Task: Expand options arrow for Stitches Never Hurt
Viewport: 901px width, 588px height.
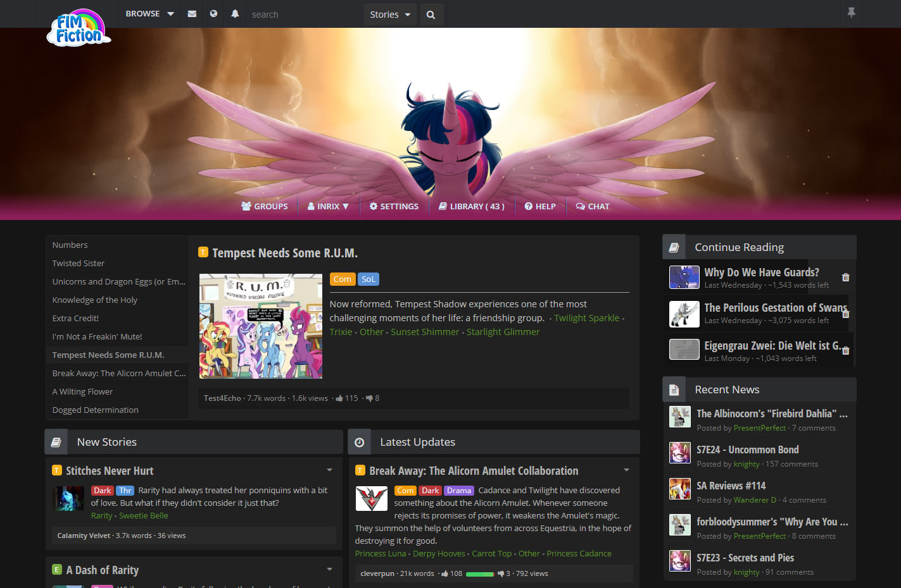Action: click(x=329, y=470)
